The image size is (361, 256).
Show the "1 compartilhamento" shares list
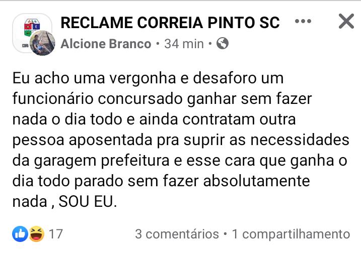click(x=291, y=234)
